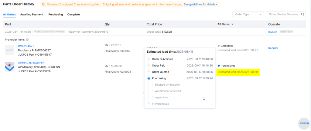Open the RMC20452T JLCPCB placeholder thumbnail
The image size is (311, 131).
tap(9, 50)
